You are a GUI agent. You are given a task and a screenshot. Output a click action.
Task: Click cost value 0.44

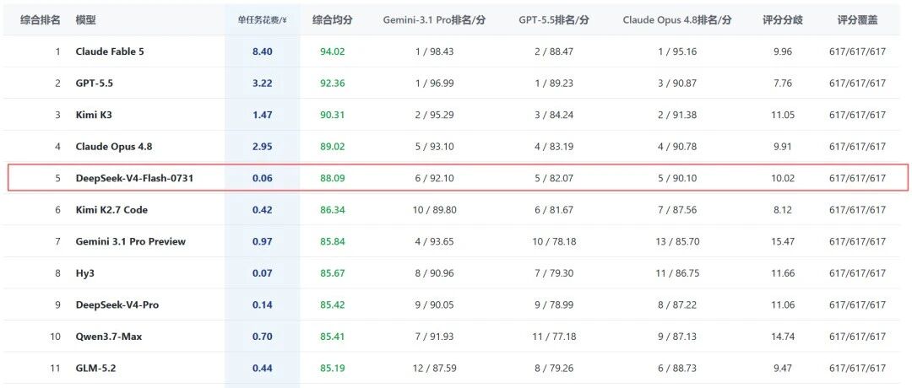[263, 368]
